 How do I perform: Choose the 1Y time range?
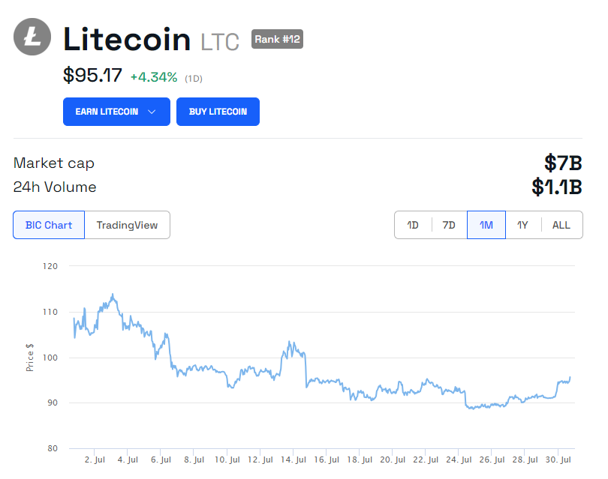coord(522,225)
